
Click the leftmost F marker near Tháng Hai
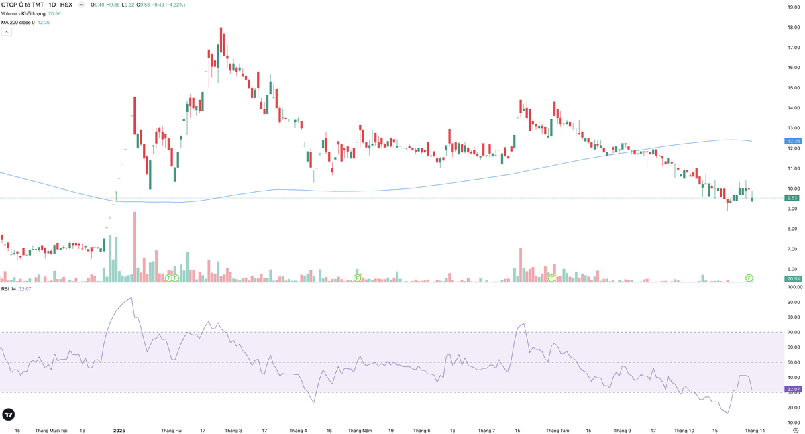point(168,278)
